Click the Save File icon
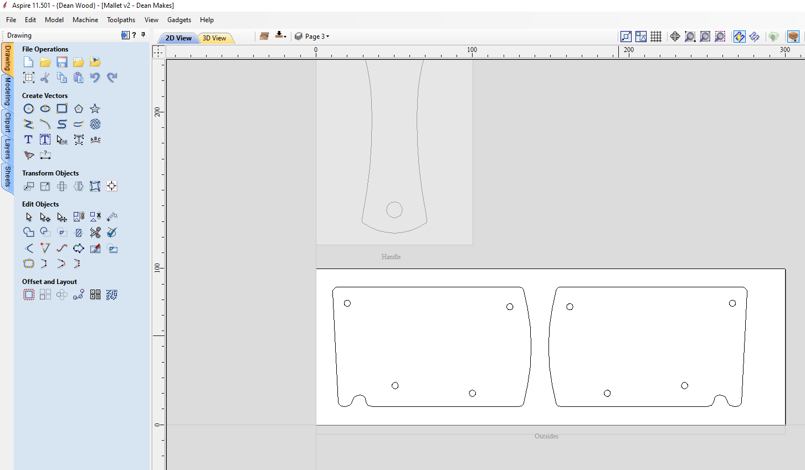 tap(61, 61)
